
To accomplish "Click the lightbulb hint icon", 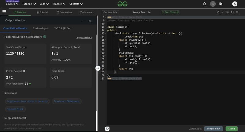I will click(x=107, y=129).
